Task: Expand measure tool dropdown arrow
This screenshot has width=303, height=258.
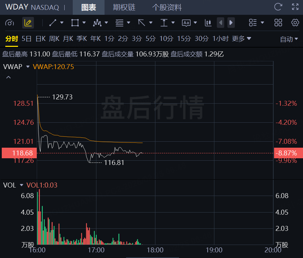Action: click(x=173, y=23)
